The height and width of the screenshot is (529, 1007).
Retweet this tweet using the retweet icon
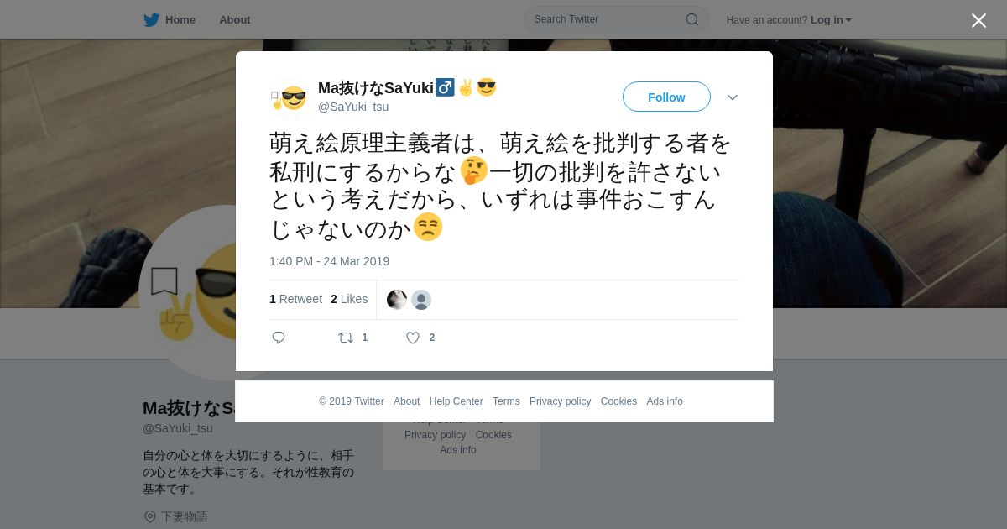[x=345, y=338]
